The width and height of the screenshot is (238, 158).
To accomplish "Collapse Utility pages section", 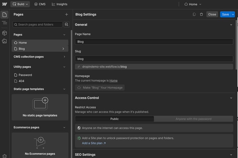I will [64, 67].
